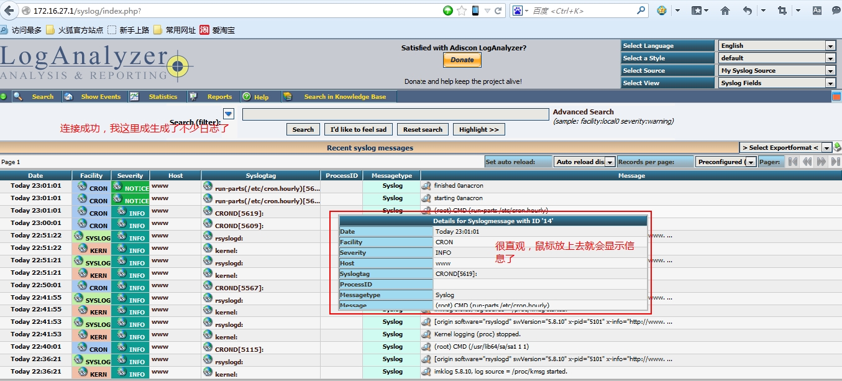Click the last-page pager arrow control
This screenshot has height=381, width=842.
click(835, 162)
